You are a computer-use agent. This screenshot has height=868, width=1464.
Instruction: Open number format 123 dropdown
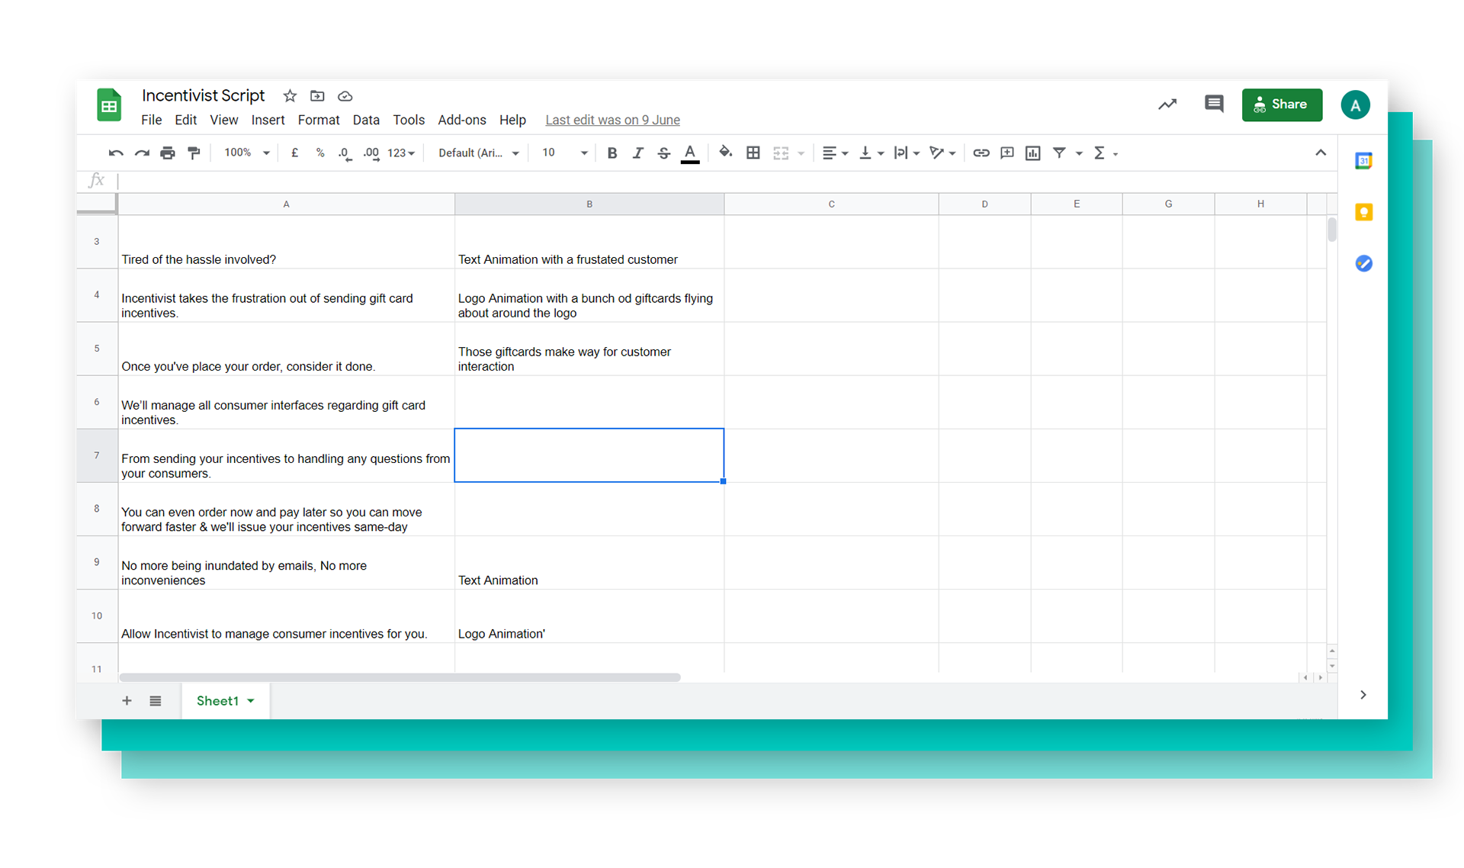point(401,153)
